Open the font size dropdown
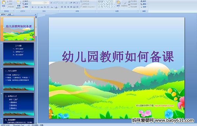Screen dimensions: 197x126 [47, 3]
